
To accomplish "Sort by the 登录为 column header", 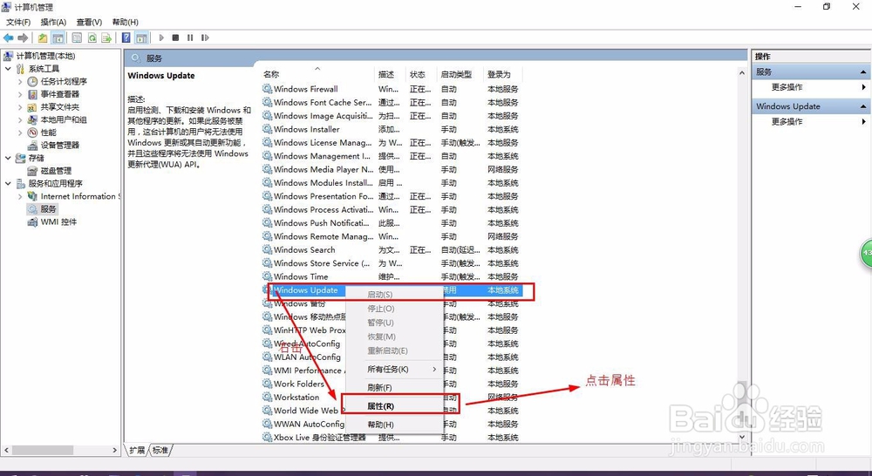I will point(504,74).
